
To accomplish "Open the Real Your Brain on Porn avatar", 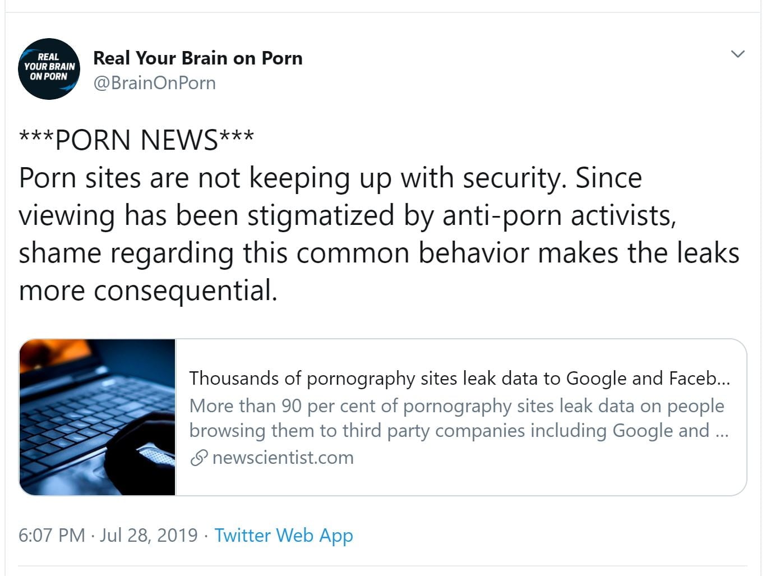I will coord(49,69).
